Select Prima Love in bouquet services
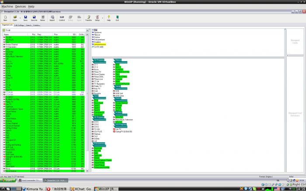This screenshot has width=306, height=191. click(x=98, y=79)
